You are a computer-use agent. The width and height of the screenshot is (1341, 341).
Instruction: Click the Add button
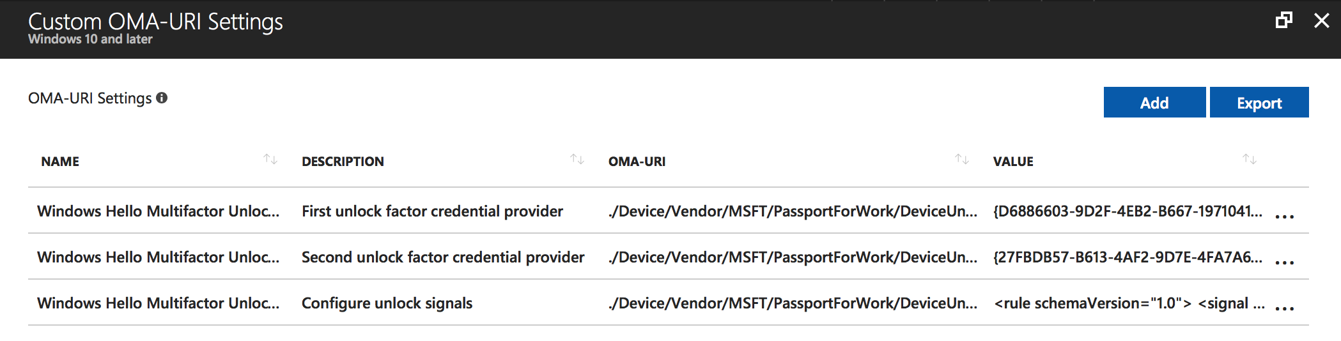(x=1154, y=102)
